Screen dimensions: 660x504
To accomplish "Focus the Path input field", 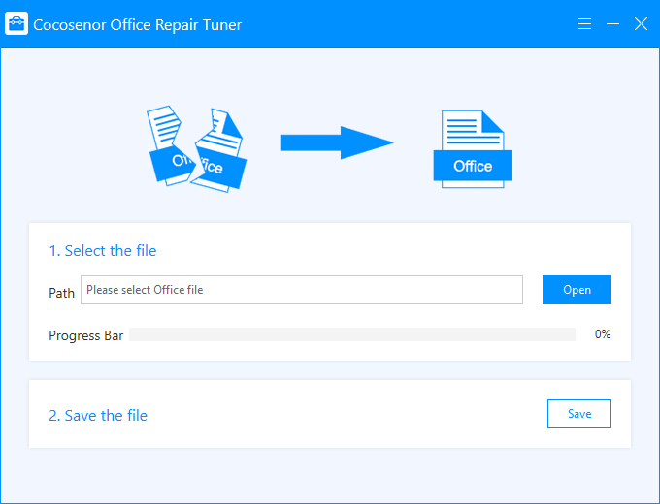I will point(302,290).
